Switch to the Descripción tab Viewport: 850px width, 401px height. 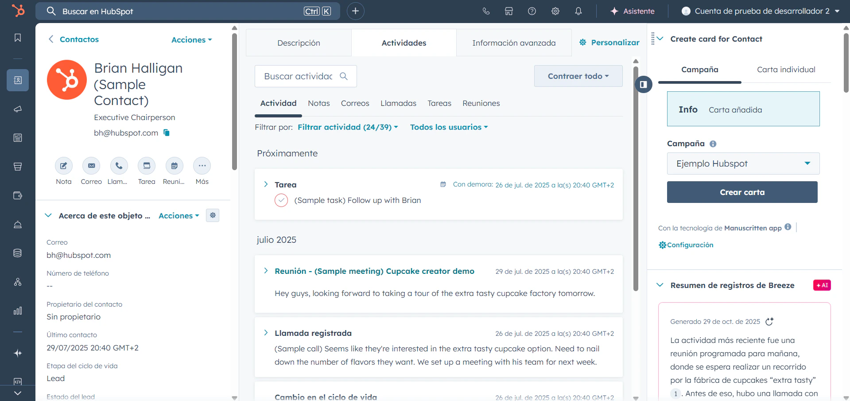(299, 43)
